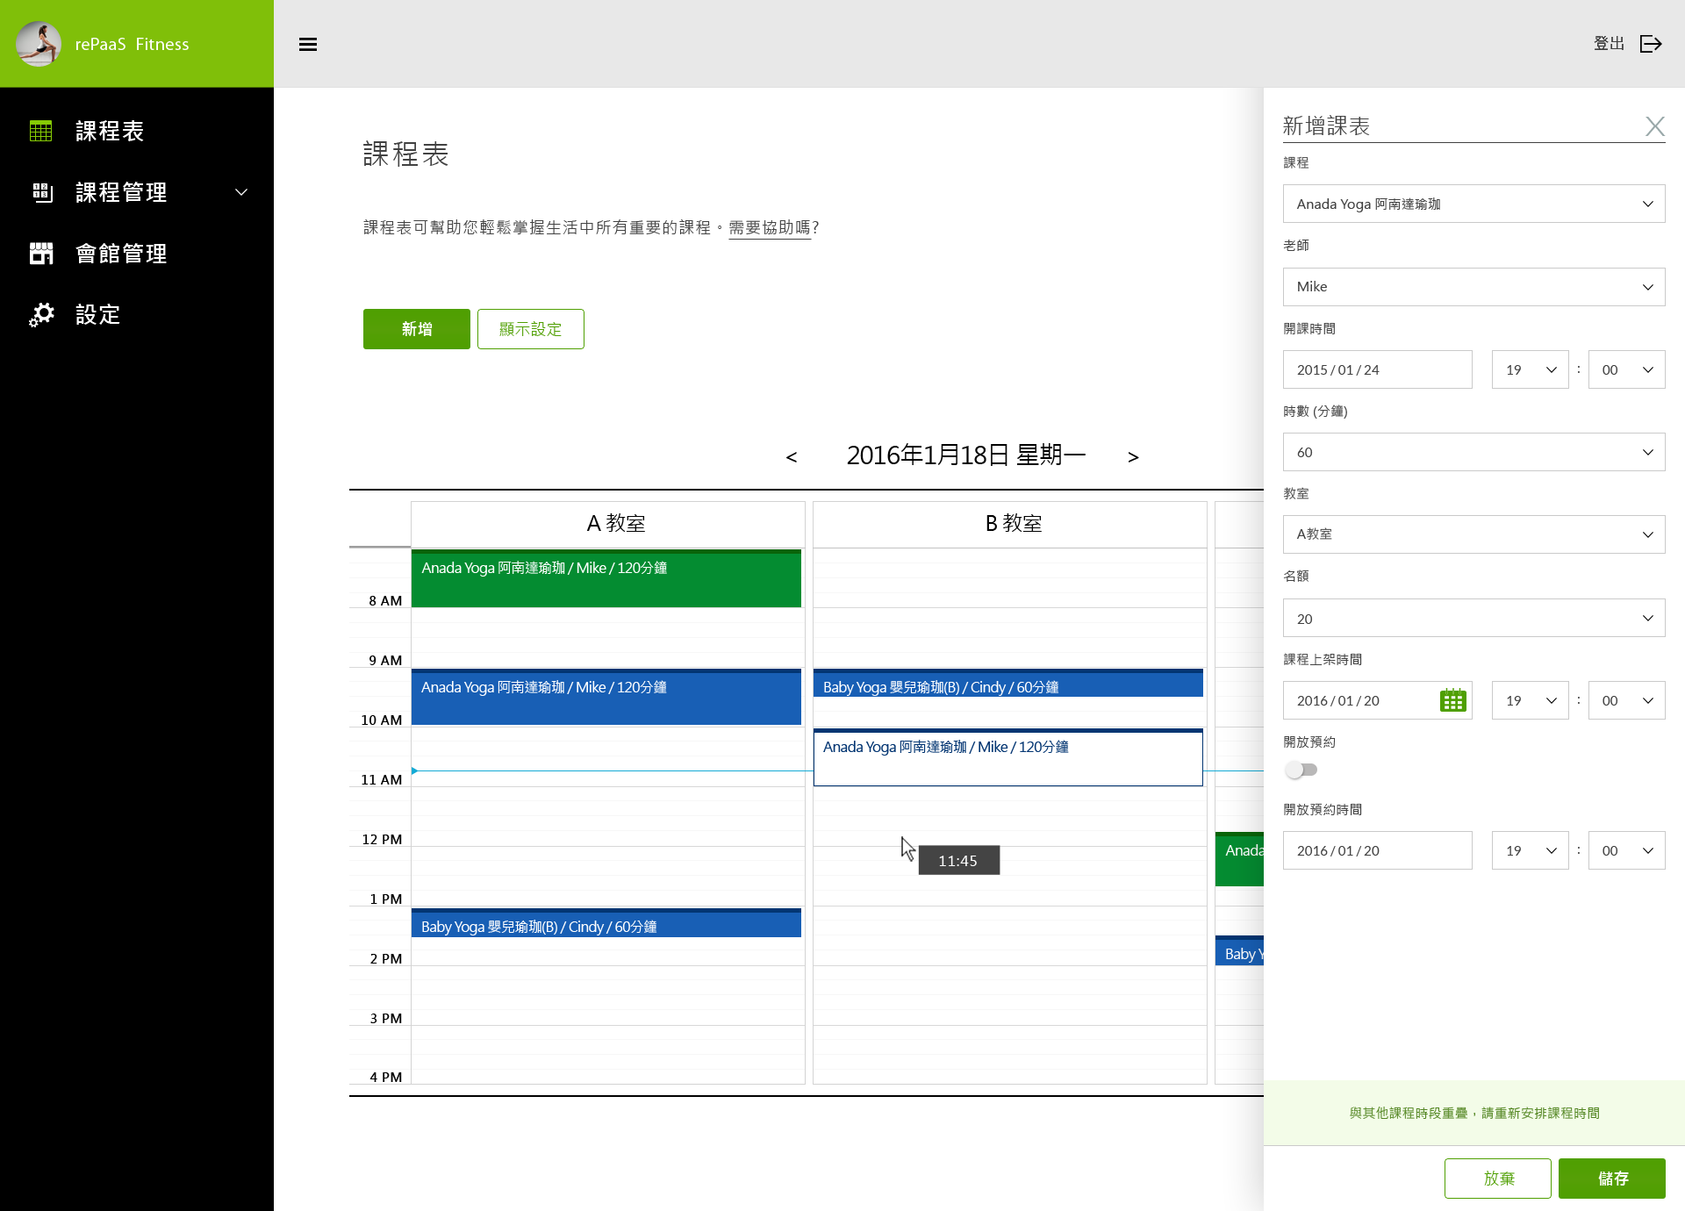The width and height of the screenshot is (1685, 1211).
Task: Click the hamburger menu icon
Action: coord(307,44)
